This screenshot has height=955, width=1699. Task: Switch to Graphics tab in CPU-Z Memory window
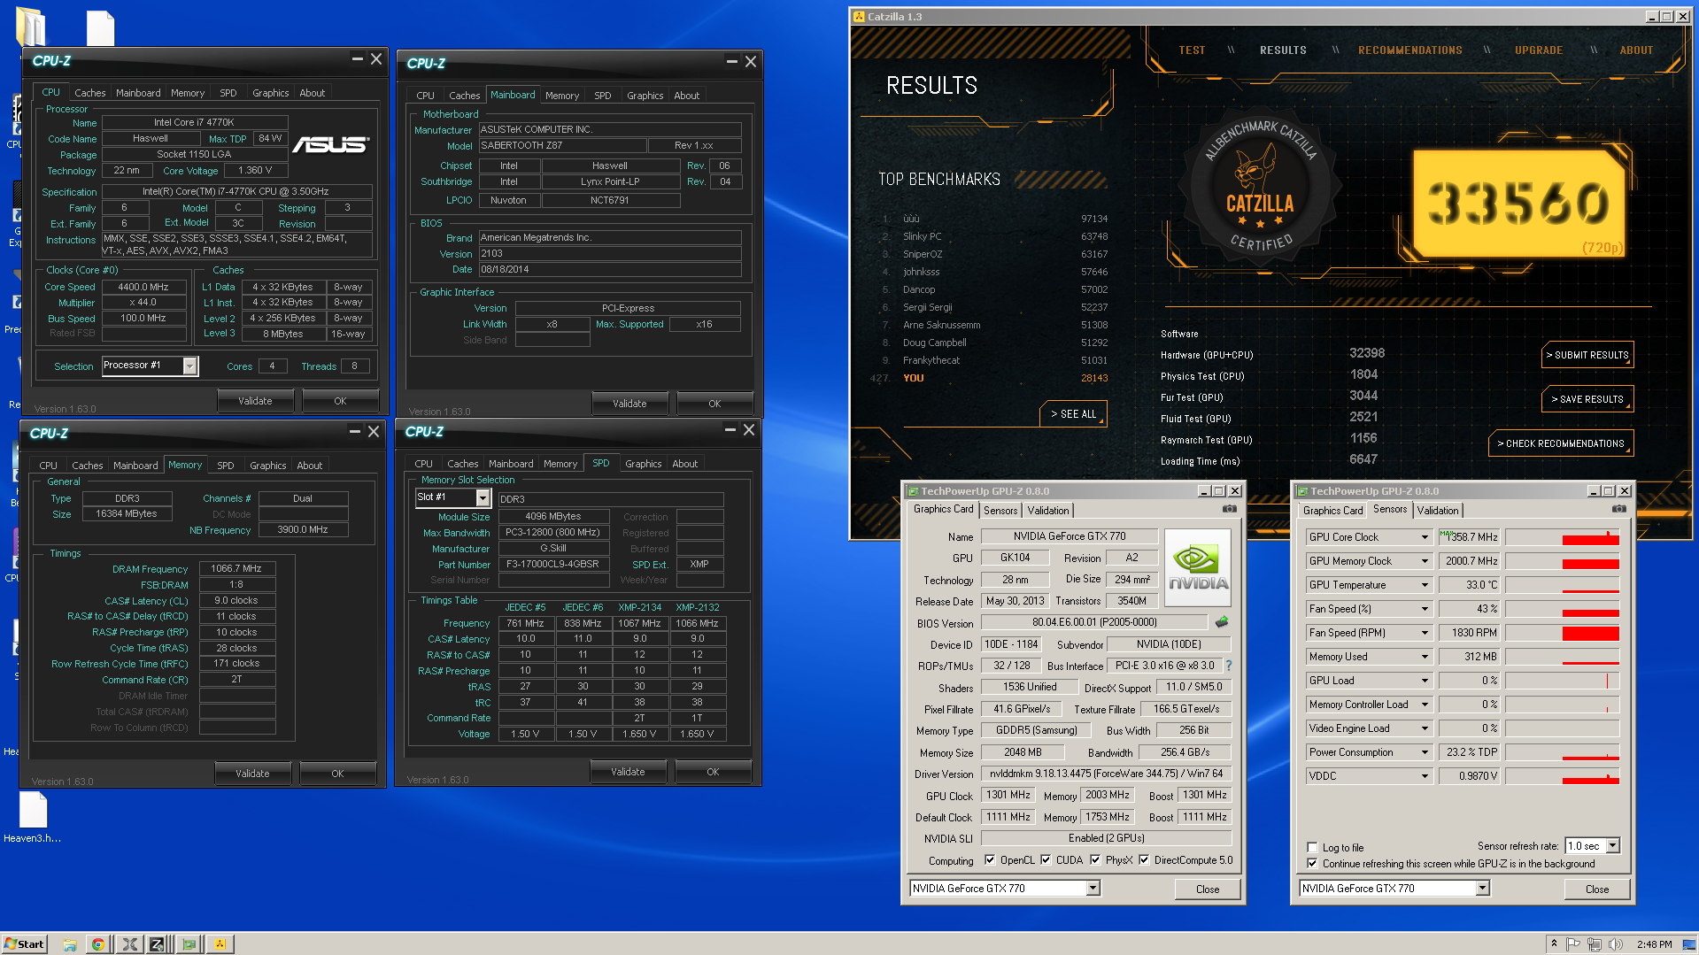tap(267, 466)
